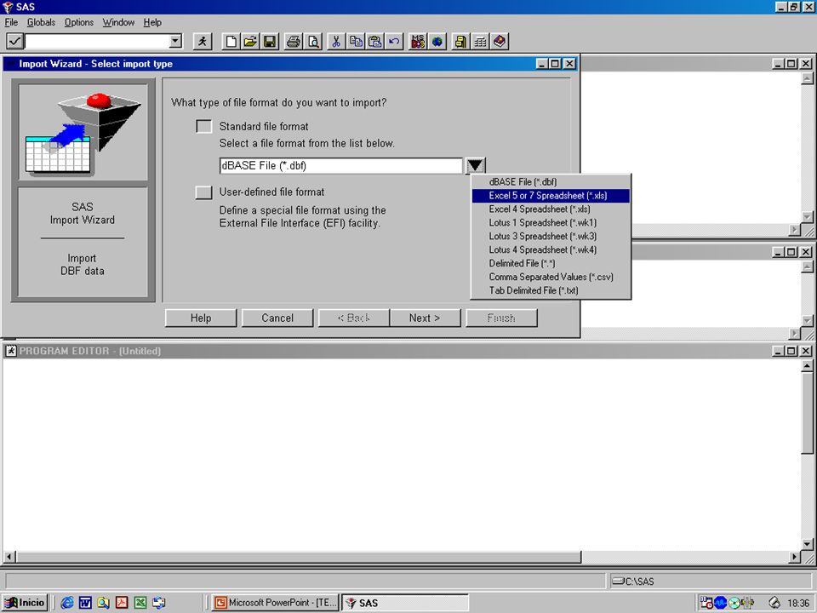Click the last icon in the quick launch bar
Image resolution: width=817 pixels, height=613 pixels.
point(159,603)
